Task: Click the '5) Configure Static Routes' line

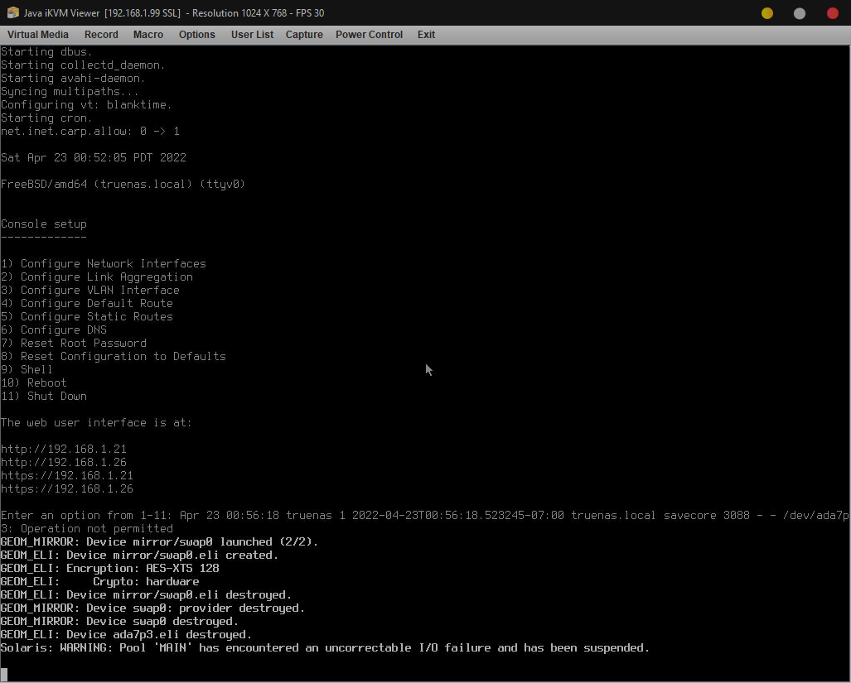Action: (x=87, y=316)
